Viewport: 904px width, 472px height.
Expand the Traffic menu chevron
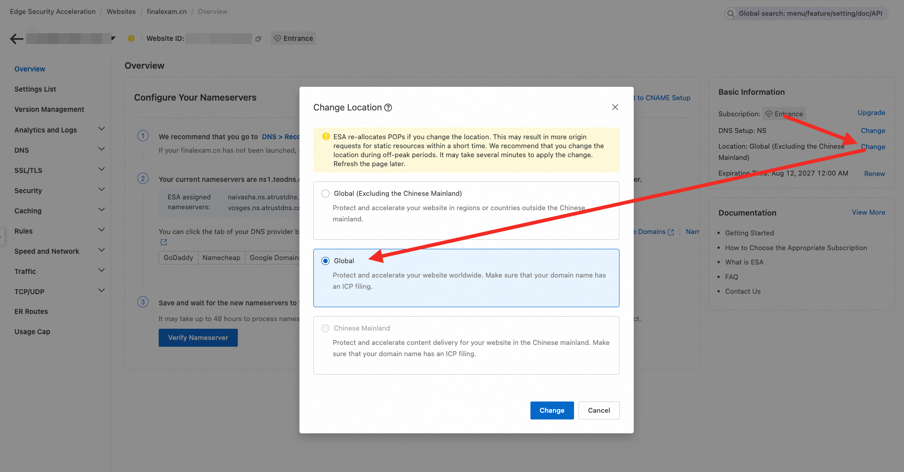[102, 271]
